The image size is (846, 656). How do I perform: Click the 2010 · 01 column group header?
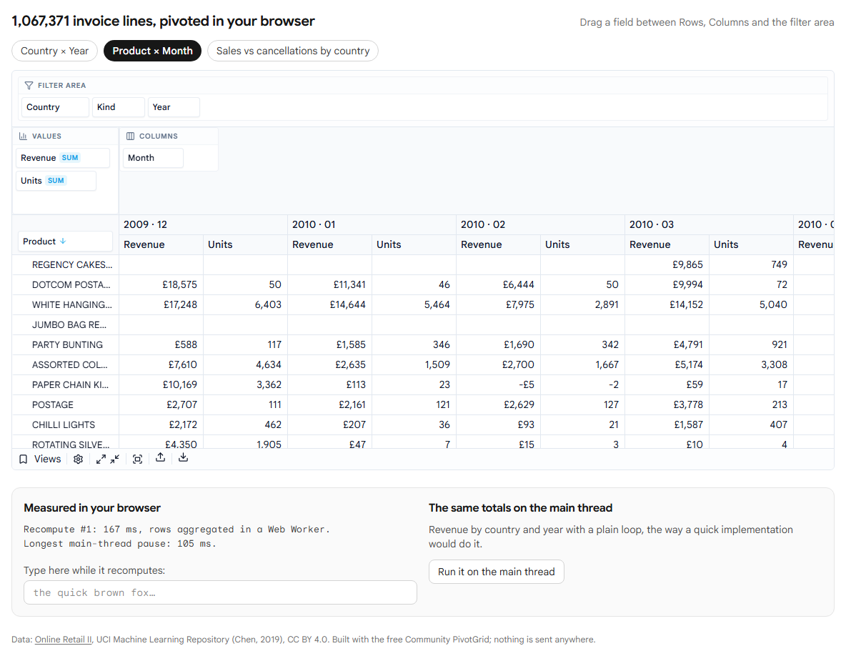(x=372, y=224)
